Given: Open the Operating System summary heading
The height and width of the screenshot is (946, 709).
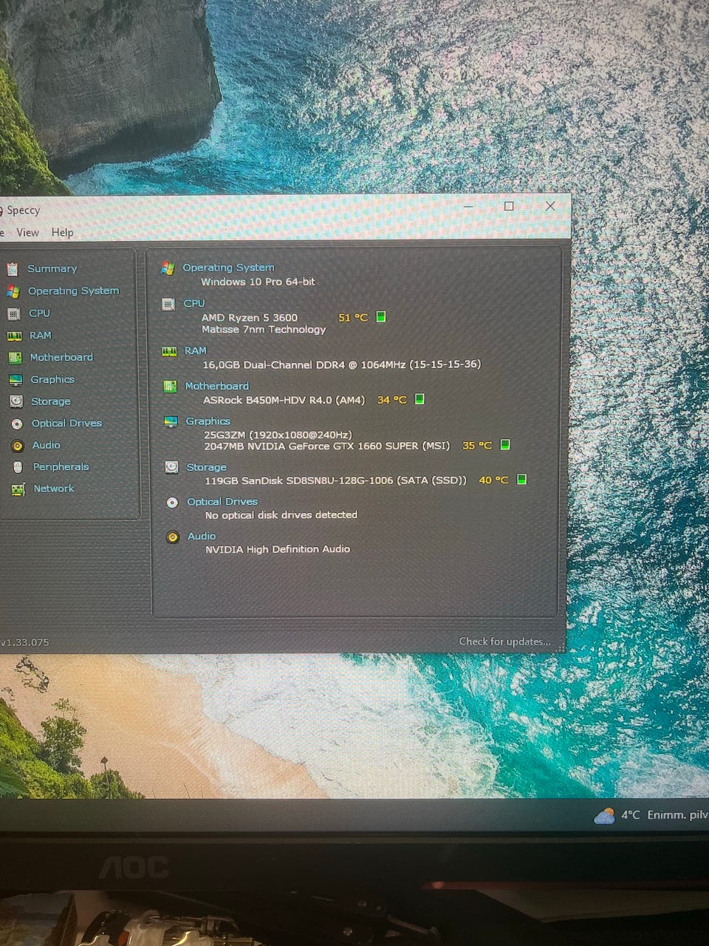Looking at the screenshot, I should [x=228, y=268].
